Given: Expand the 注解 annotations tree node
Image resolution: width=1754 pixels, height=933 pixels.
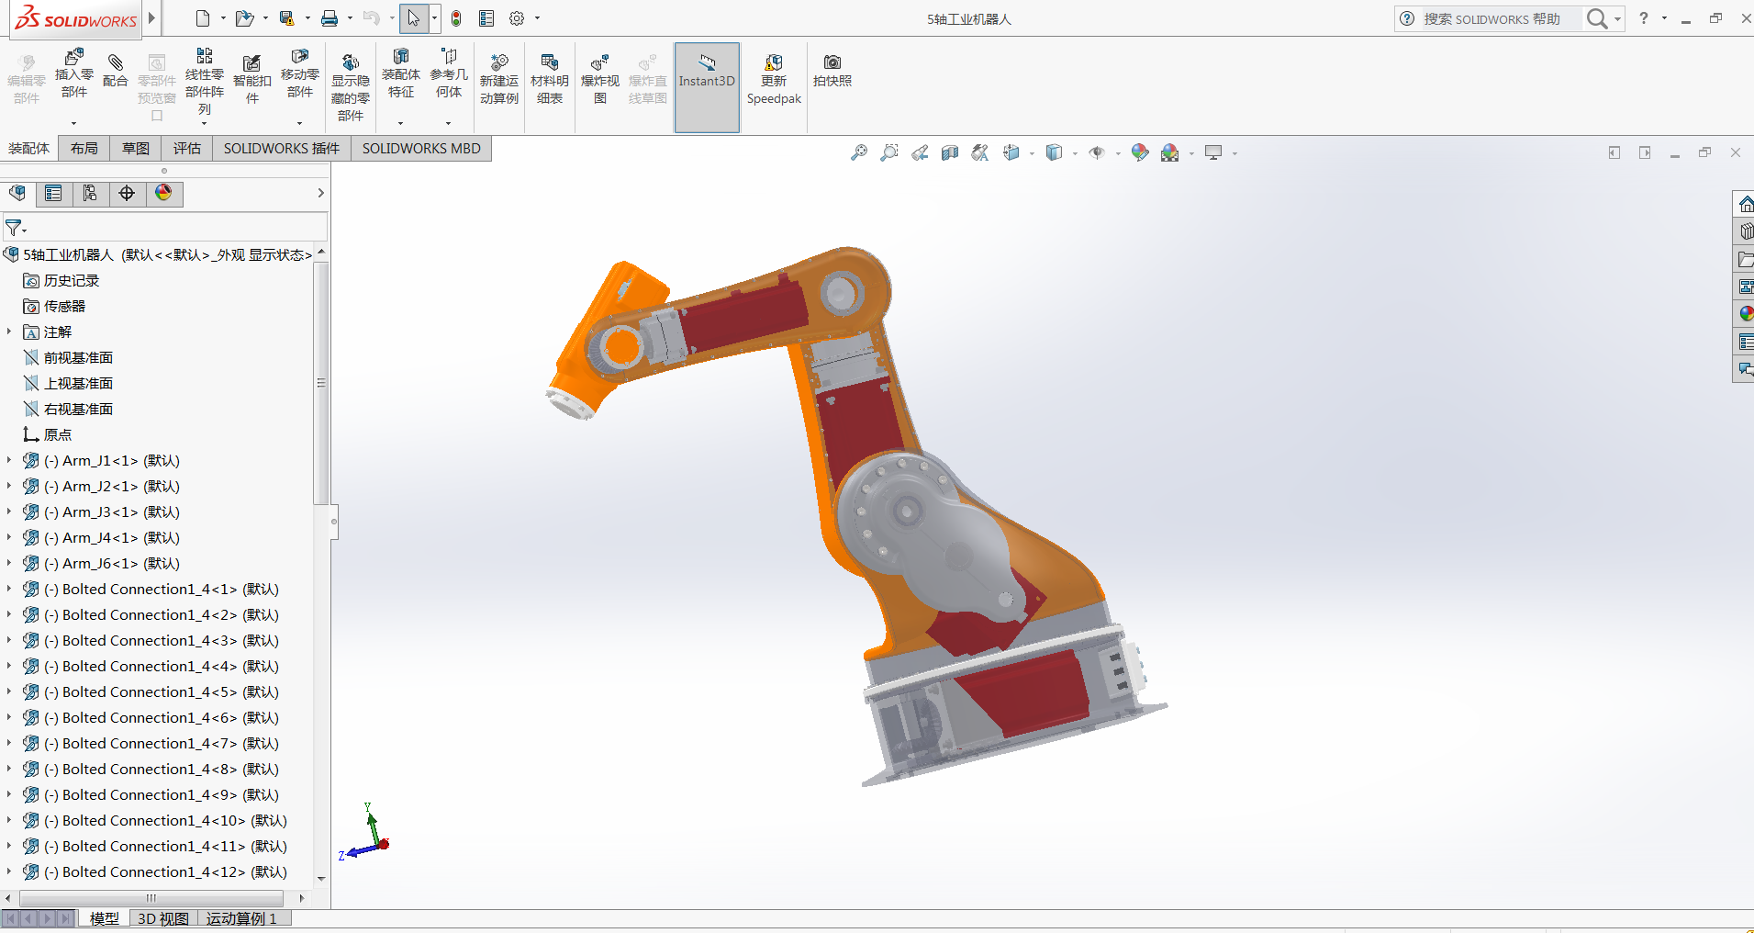Looking at the screenshot, I should point(9,332).
